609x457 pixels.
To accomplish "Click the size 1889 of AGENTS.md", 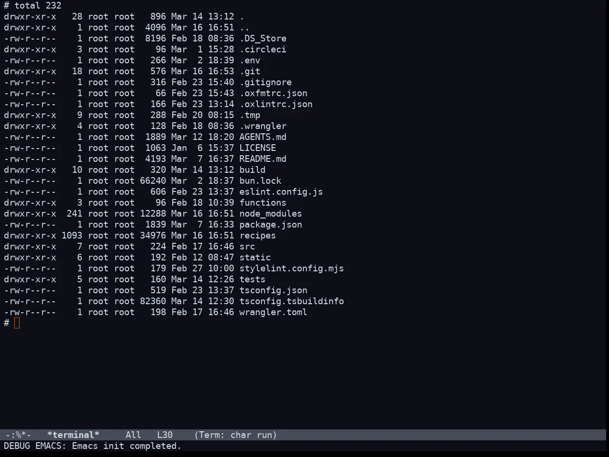I will [x=156, y=137].
